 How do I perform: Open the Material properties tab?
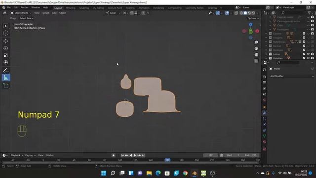pos(264,142)
